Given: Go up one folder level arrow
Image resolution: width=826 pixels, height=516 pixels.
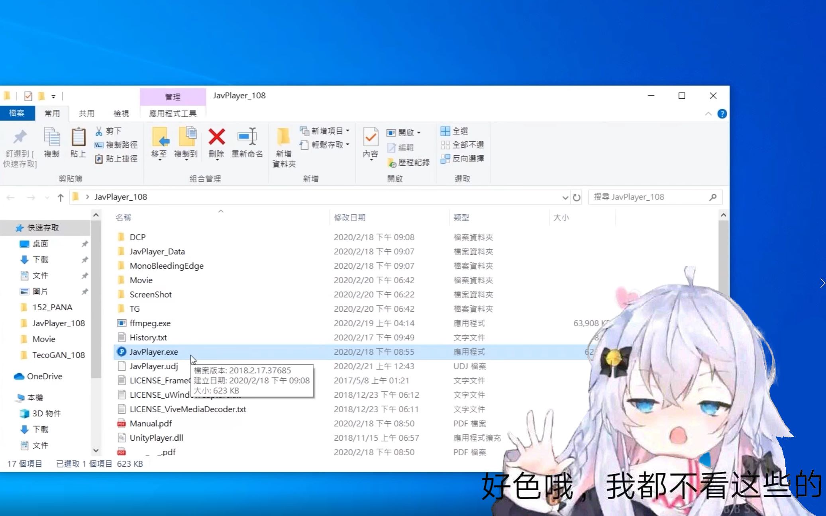Looking at the screenshot, I should pos(61,197).
